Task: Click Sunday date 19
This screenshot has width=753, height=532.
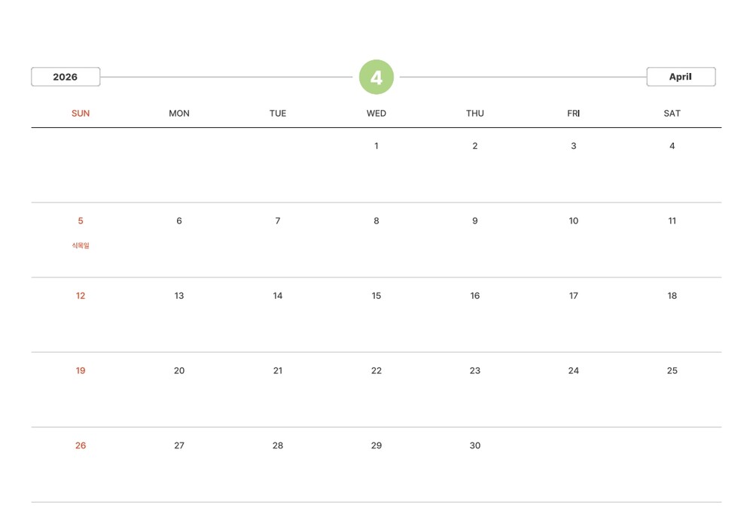Action: pos(81,371)
